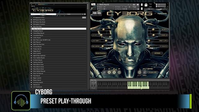Image resolution: width=199 pixels, height=112 pixels.
Task: Click the browser vertical scrollbar
Action: [x=88, y=7]
